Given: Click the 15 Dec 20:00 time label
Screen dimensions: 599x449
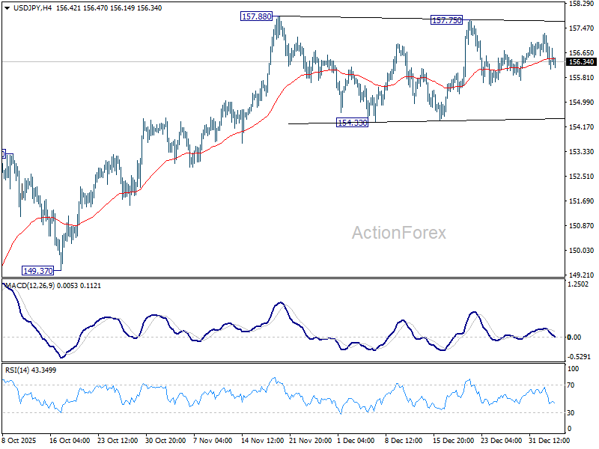Looking at the screenshot, I should (x=454, y=440).
